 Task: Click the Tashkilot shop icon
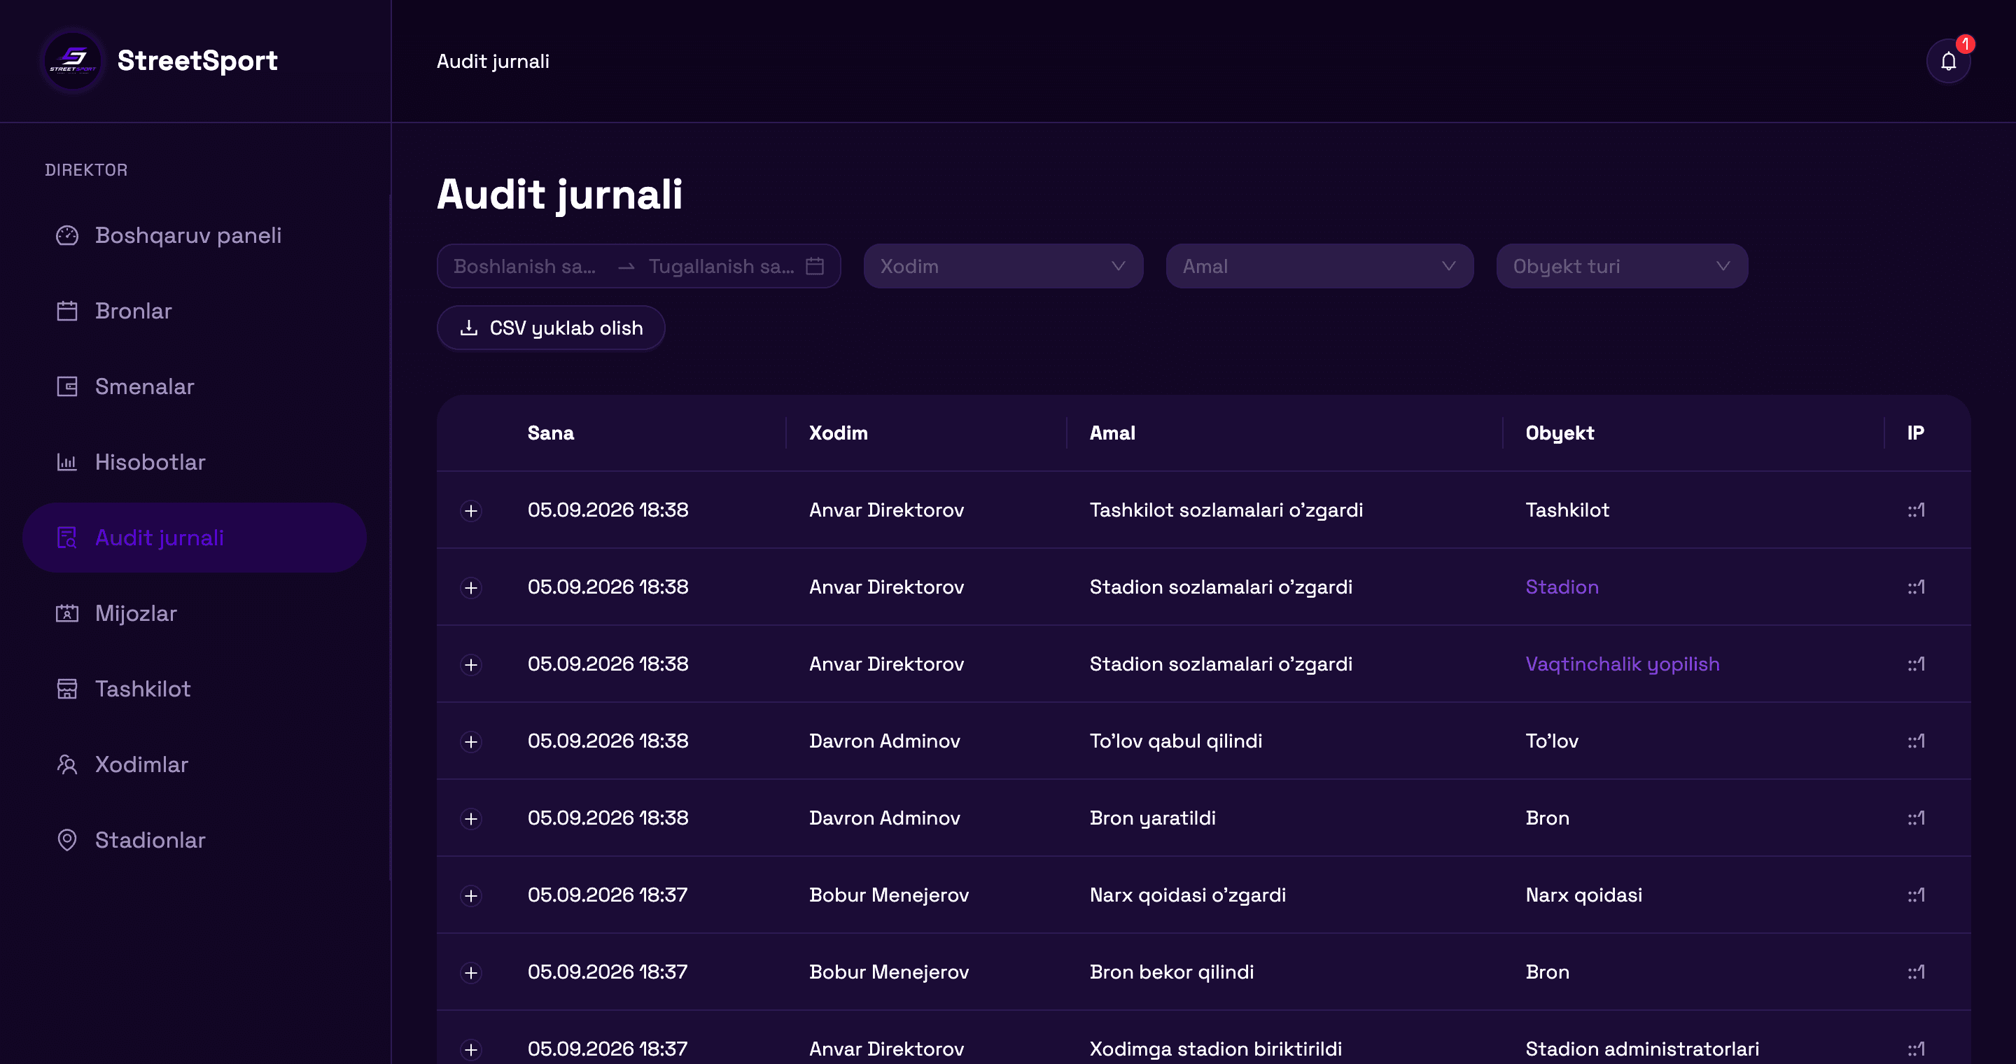pyautogui.click(x=67, y=689)
